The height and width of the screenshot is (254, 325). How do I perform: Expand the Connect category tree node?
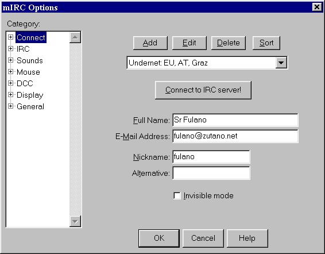pyautogui.click(x=10, y=37)
